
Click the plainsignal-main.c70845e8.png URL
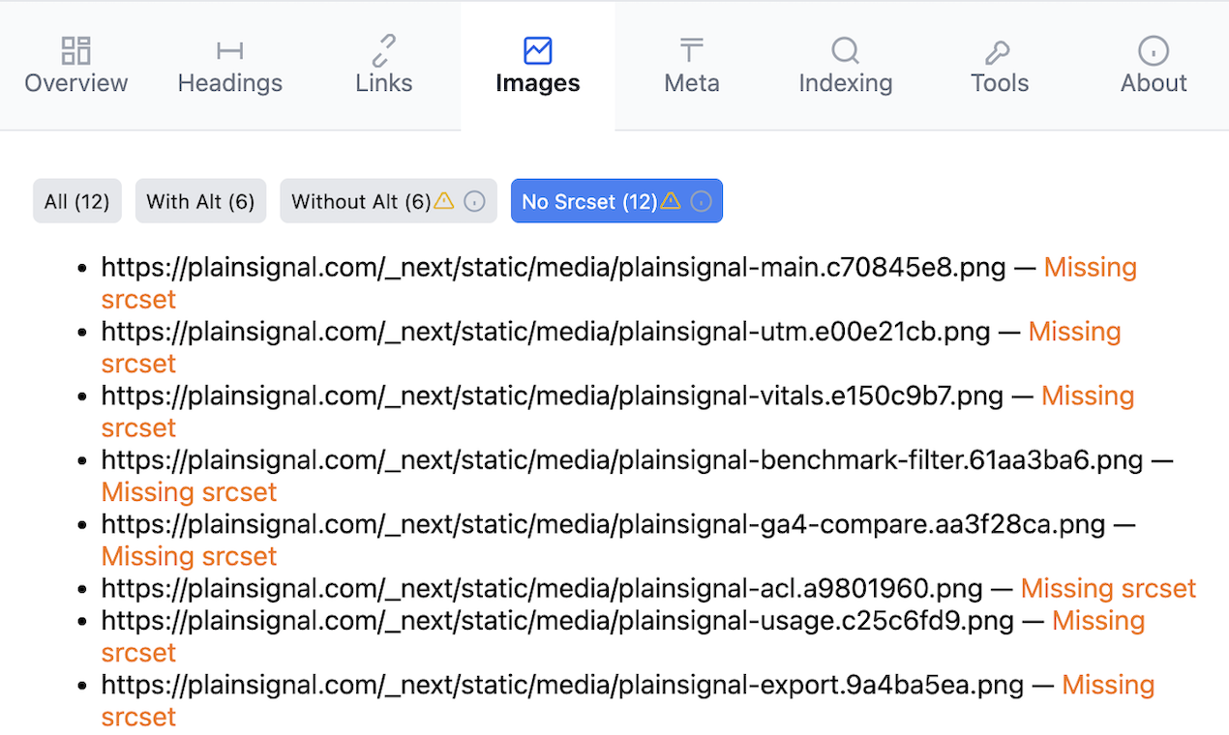pos(554,267)
